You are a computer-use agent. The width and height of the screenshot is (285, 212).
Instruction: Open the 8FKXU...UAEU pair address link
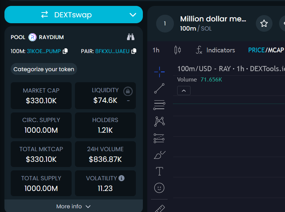pos(112,51)
